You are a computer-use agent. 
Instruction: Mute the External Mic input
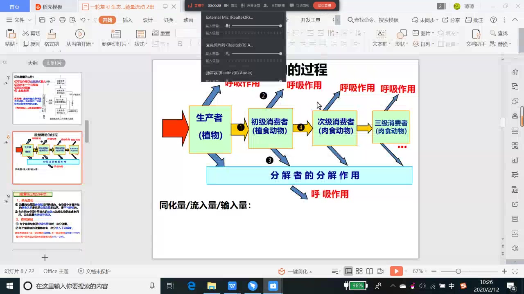[x=228, y=26]
